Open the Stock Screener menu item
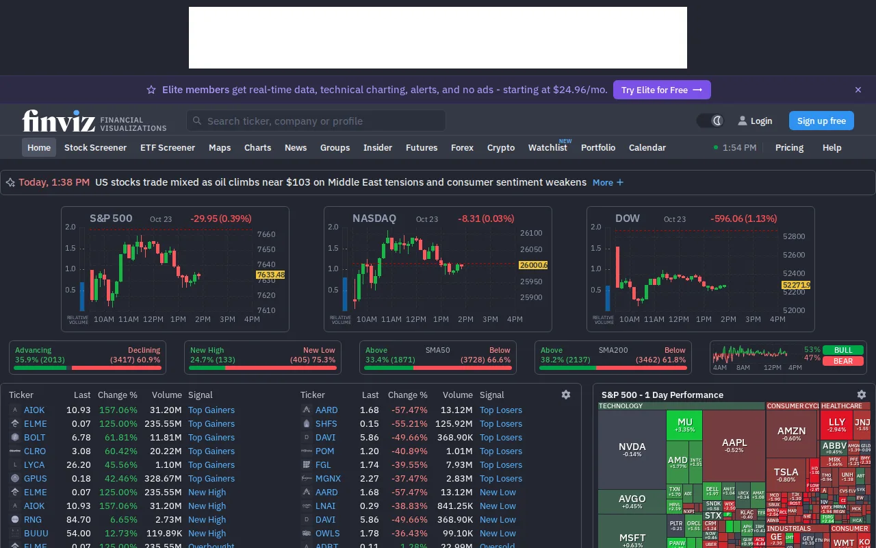The width and height of the screenshot is (876, 548). tap(95, 147)
